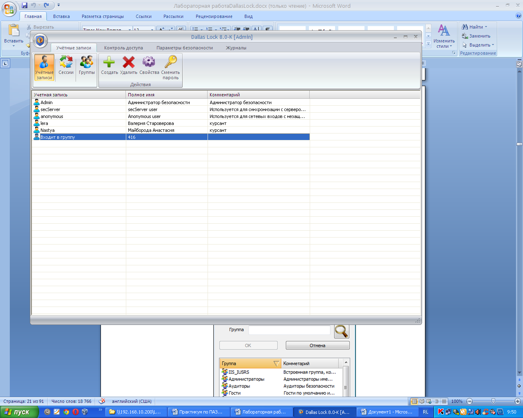Screen dimensions: 523x418
Task: Click Chrome icon in quick launch
Action: (x=66, y=412)
